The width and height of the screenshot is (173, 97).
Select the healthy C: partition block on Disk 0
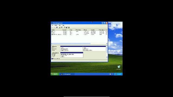pos(71,48)
